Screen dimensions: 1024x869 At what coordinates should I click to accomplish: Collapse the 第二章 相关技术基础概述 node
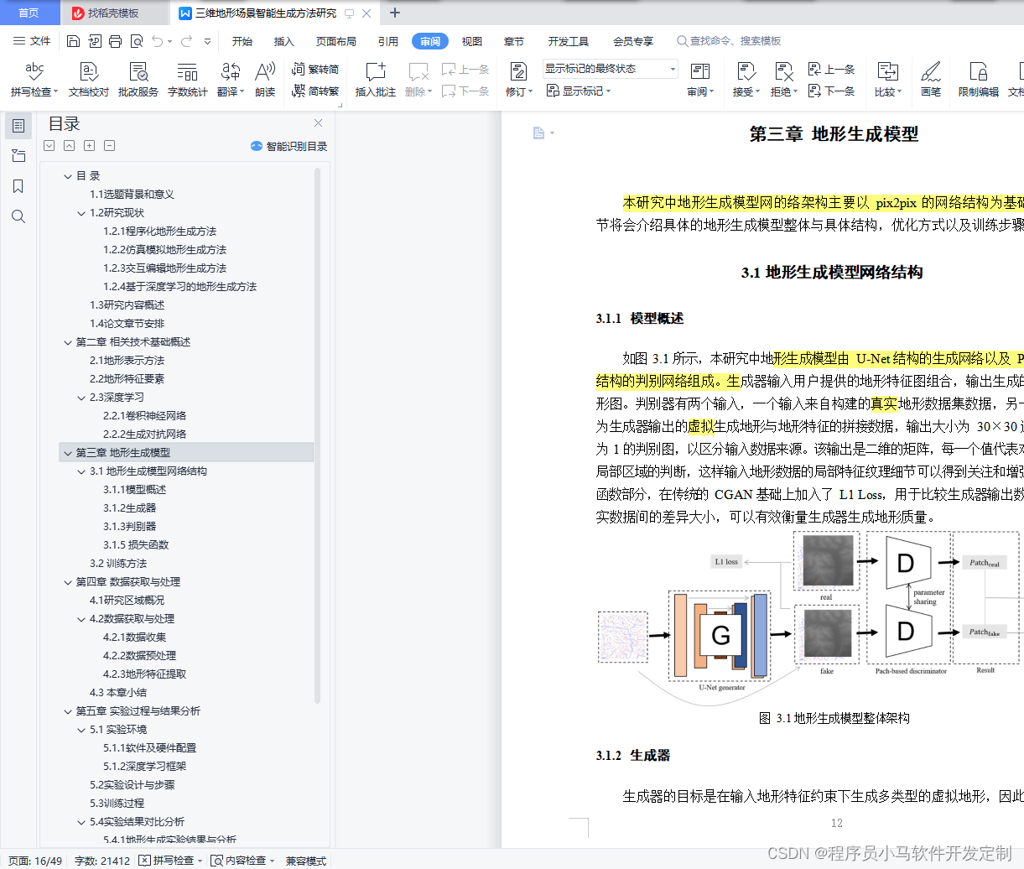tap(68, 342)
